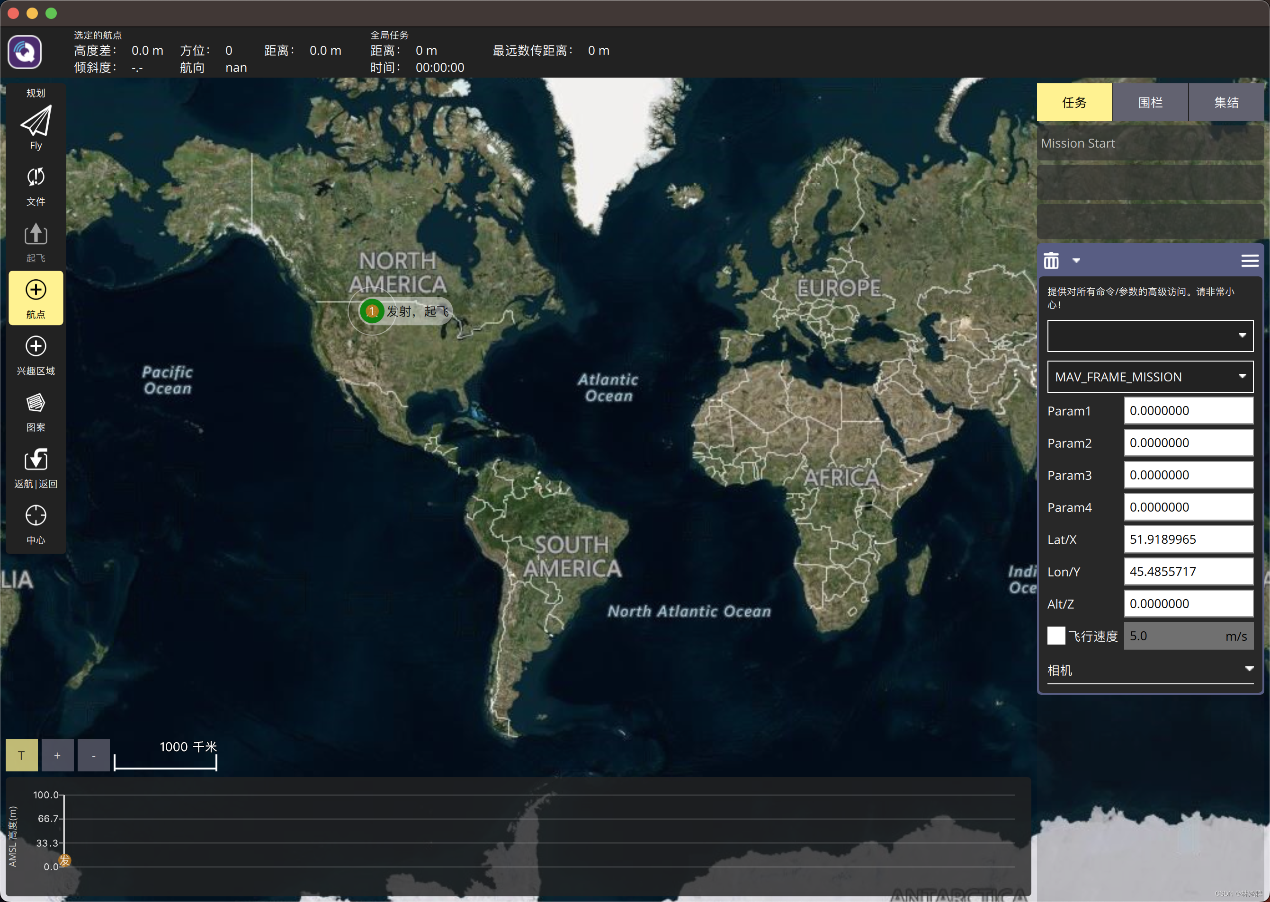
Task: Click the 中心 center map tool
Action: pyautogui.click(x=36, y=525)
